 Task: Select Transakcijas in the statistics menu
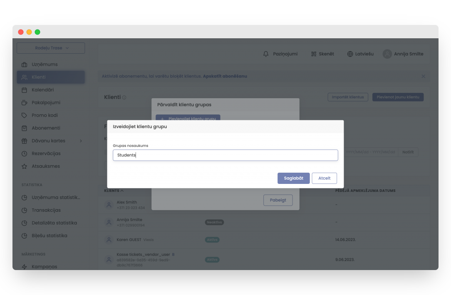(x=46, y=210)
